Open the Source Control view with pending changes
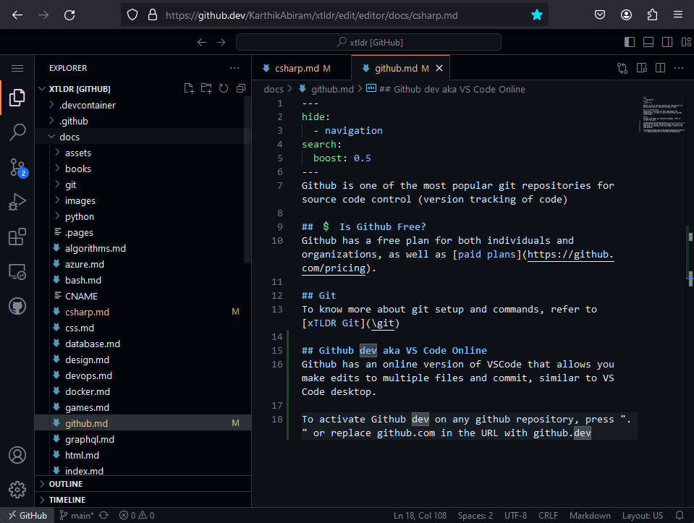This screenshot has height=523, width=694. (x=17, y=167)
